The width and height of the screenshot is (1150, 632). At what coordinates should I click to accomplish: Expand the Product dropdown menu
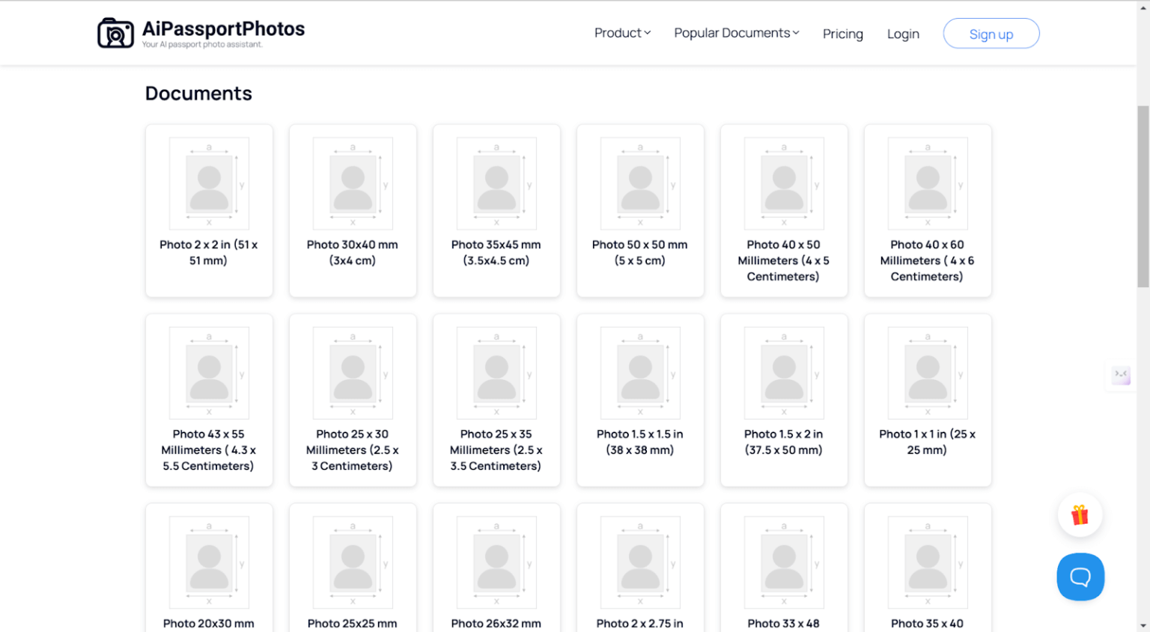point(622,33)
